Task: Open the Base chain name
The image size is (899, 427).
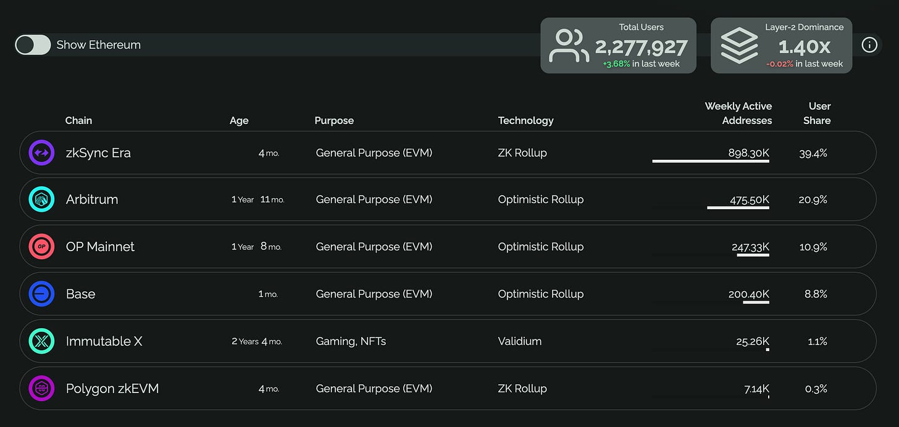Action: (81, 294)
